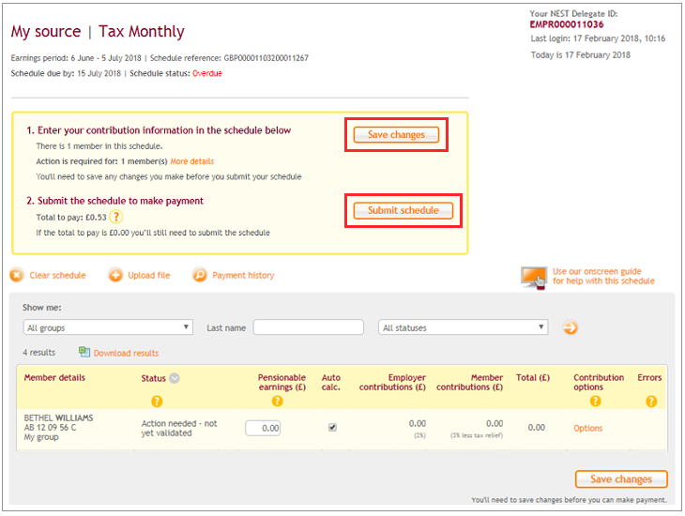685x516 pixels.
Task: Open Payment history via magnifier icon
Action: point(199,275)
